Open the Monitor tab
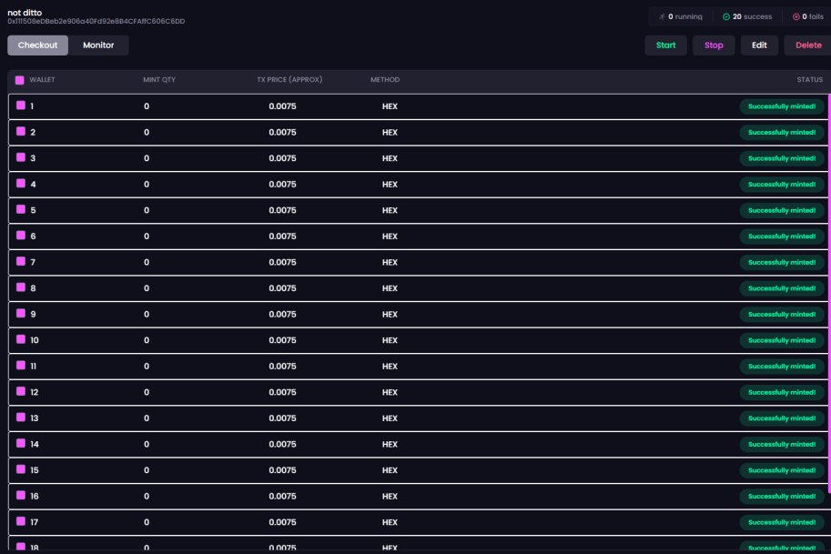Screen dimensions: 831x554 click(98, 45)
